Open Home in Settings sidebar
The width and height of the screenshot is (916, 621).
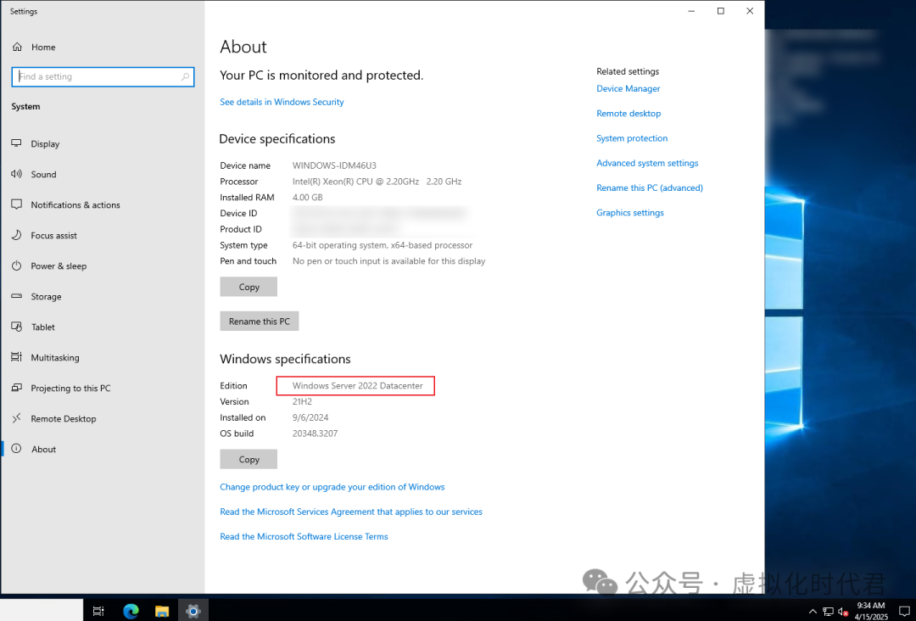(34, 47)
